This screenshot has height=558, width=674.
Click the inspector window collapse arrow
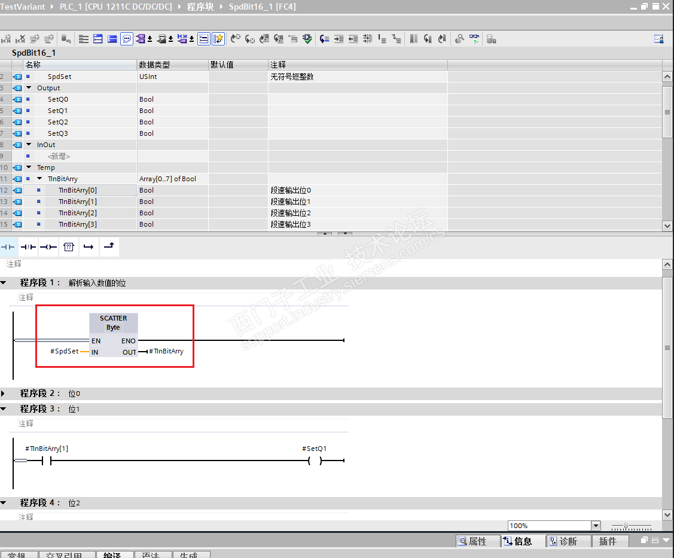tap(666, 541)
